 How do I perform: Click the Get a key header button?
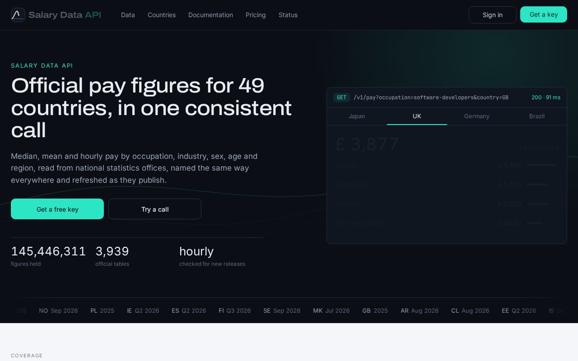click(x=544, y=14)
